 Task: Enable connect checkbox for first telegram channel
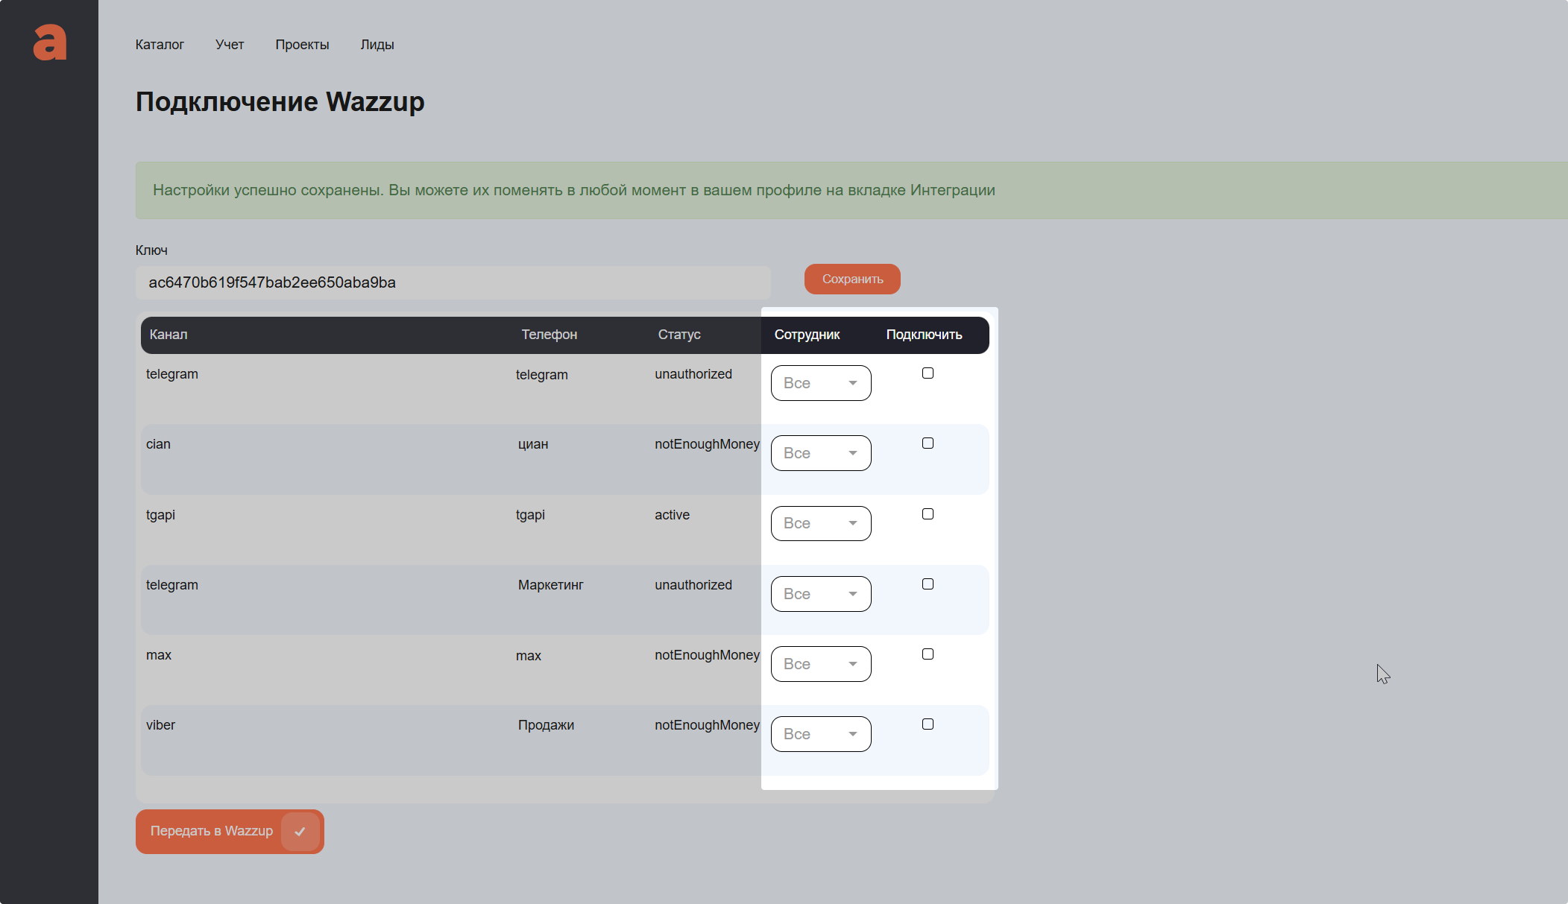(928, 373)
